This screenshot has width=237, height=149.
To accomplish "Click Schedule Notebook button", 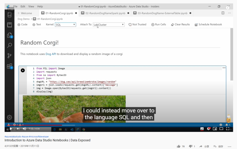I will (x=208, y=24).
